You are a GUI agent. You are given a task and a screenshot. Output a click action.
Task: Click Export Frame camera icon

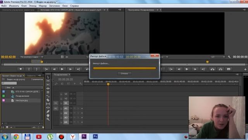click(229, 69)
